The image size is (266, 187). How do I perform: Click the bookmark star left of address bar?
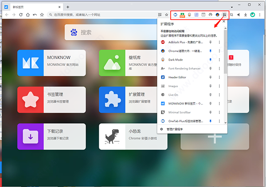(x=42, y=15)
